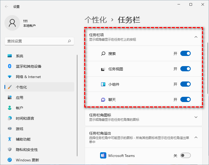Open 游戏 settings category

click(39, 129)
